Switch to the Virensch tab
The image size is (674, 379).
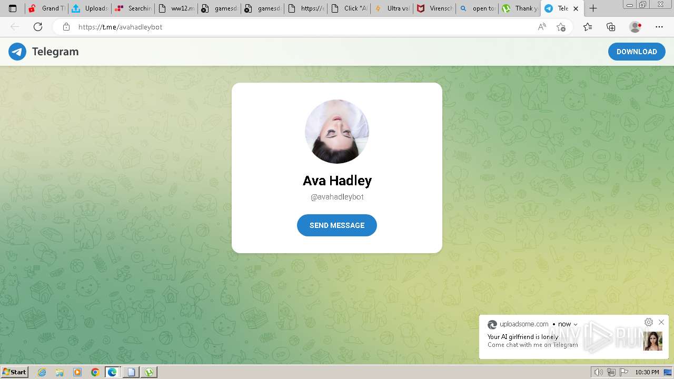pyautogui.click(x=435, y=8)
